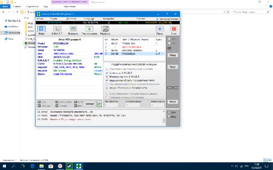Expand the Explorer address history dropdown

[x=224, y=12]
